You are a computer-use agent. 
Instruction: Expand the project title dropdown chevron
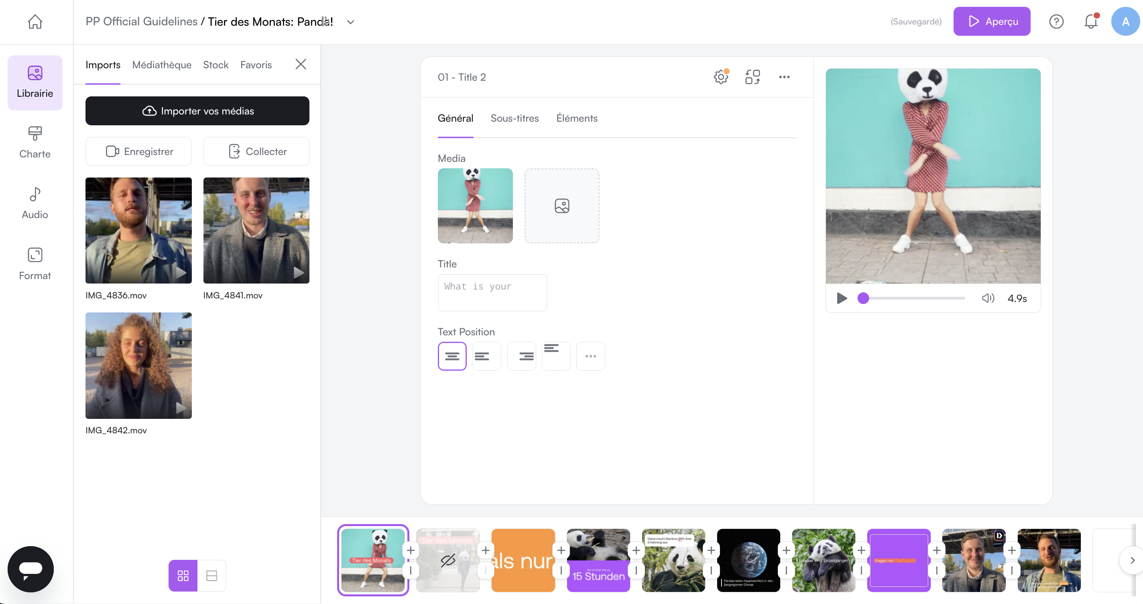[350, 22]
